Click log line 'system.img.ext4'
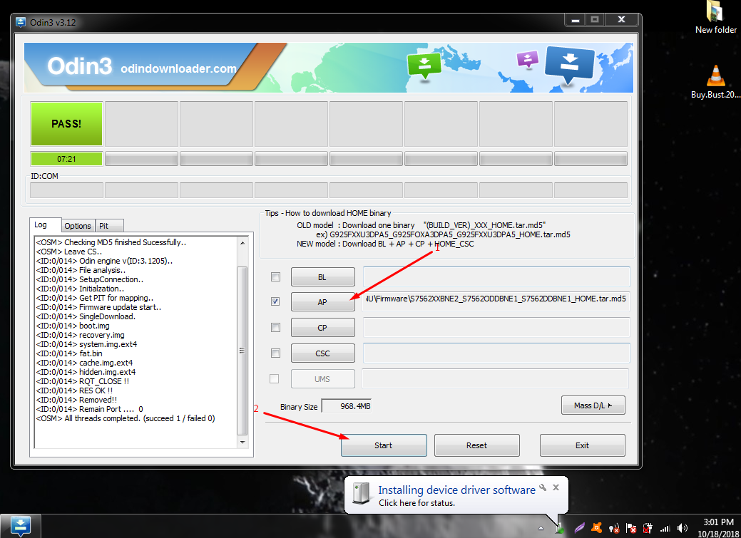The width and height of the screenshot is (741, 538). pyautogui.click(x=86, y=344)
